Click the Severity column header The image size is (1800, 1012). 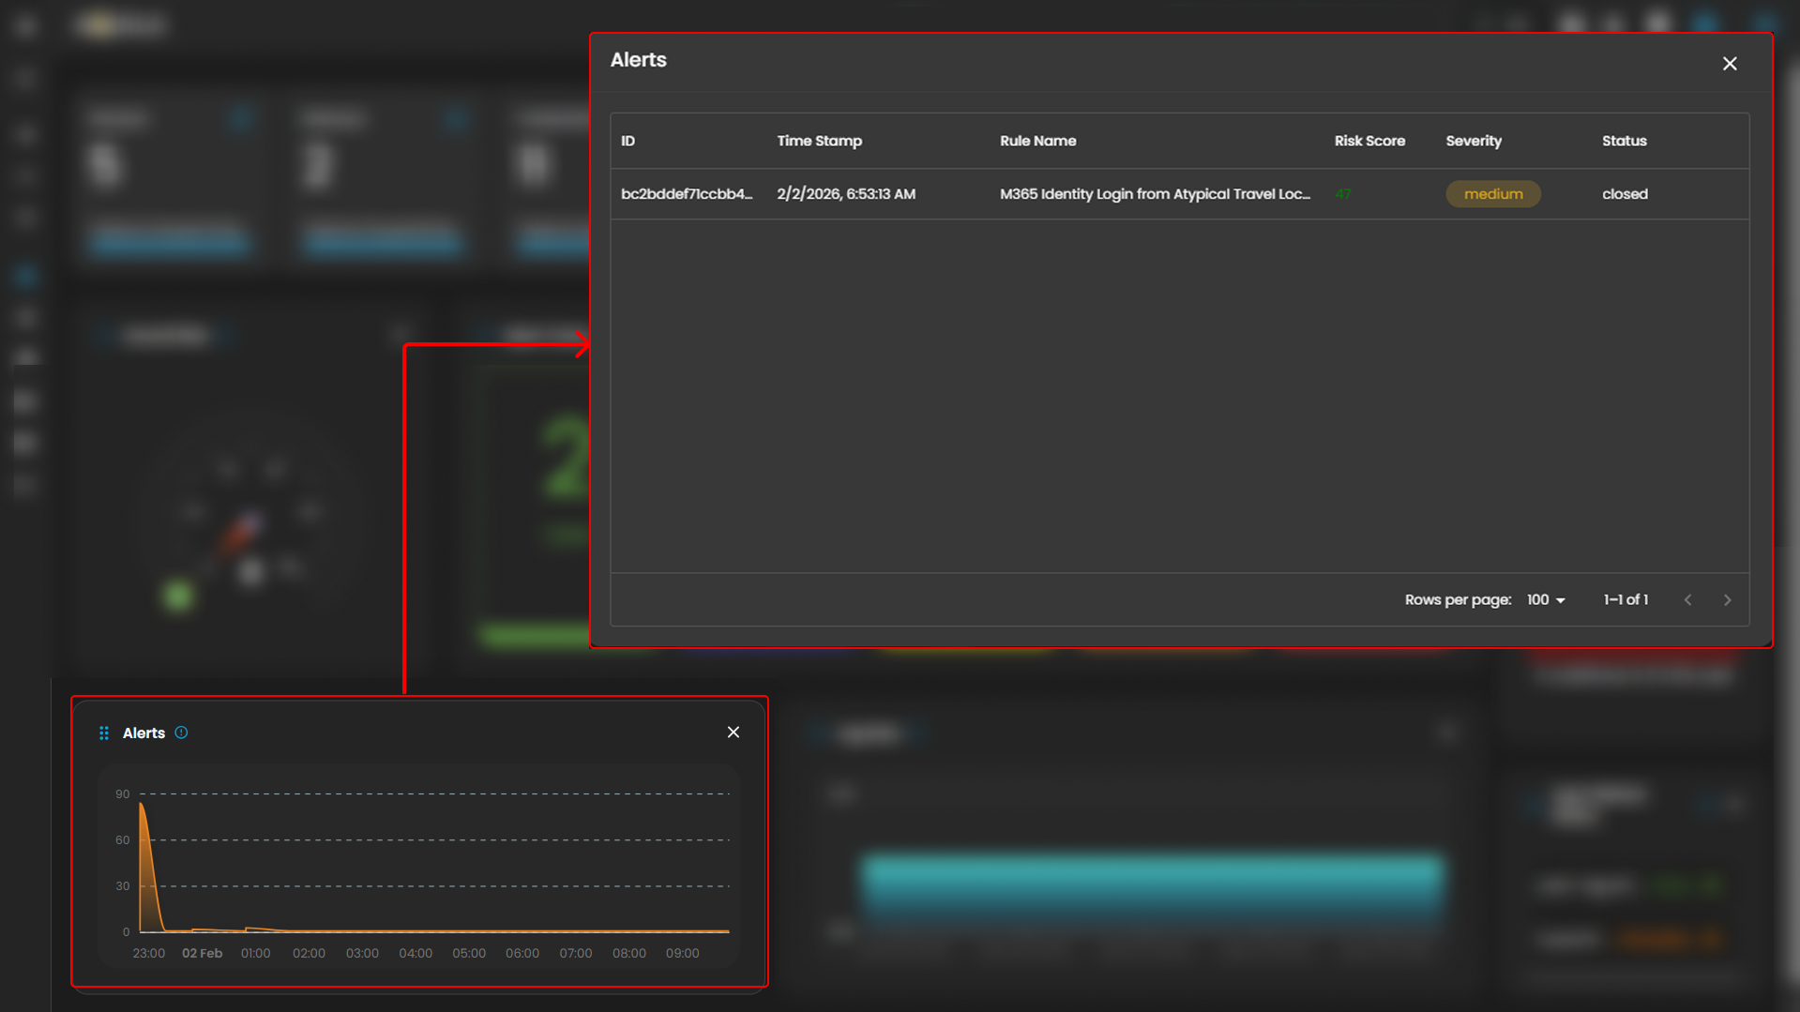[1473, 141]
